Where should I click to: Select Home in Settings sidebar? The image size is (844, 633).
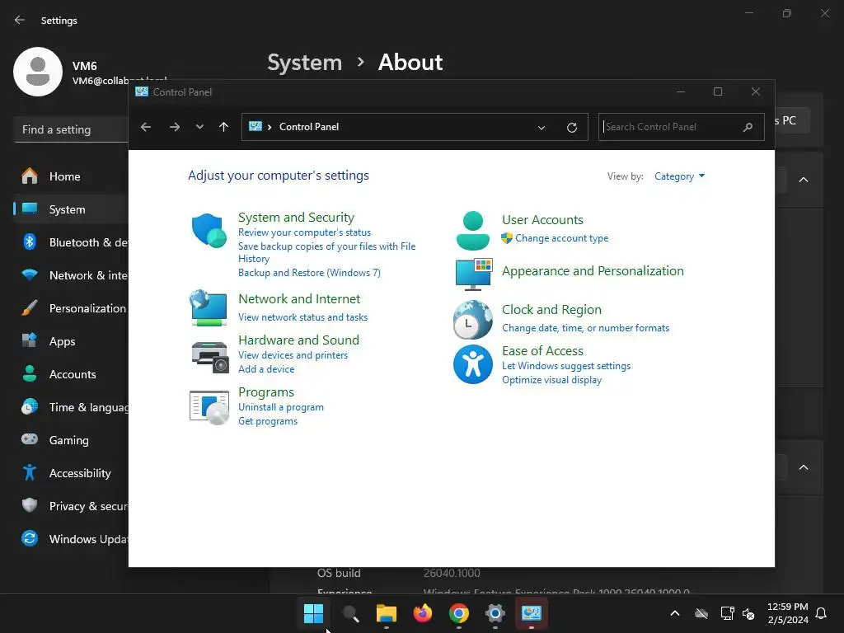tap(71, 176)
